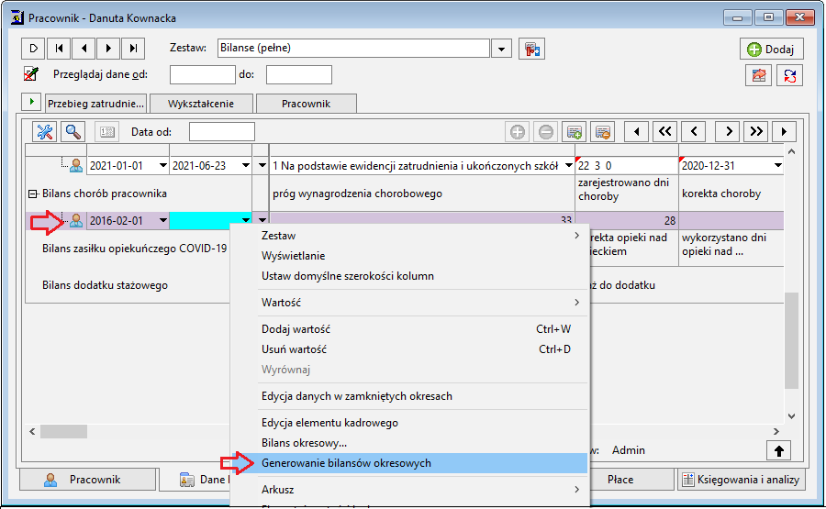This screenshot has width=826, height=509.
Task: Go to previous employee record arrow
Action: tap(84, 49)
